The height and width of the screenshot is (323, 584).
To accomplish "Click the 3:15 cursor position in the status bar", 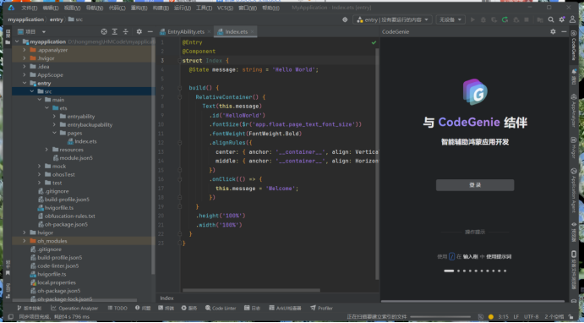I will coord(503,317).
